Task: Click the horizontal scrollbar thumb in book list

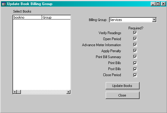Action: pos(19,92)
